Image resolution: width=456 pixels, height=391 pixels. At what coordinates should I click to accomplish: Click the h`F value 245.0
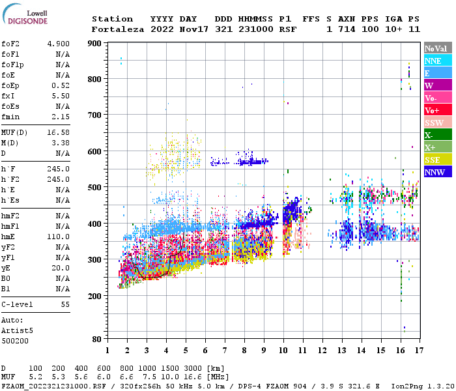[x=59, y=169]
